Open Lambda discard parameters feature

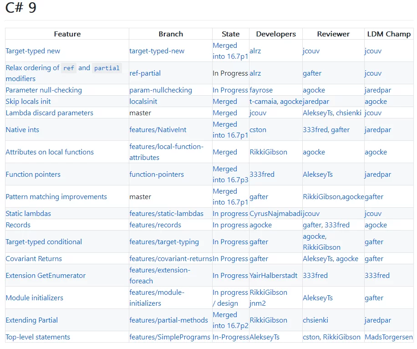pos(49,113)
